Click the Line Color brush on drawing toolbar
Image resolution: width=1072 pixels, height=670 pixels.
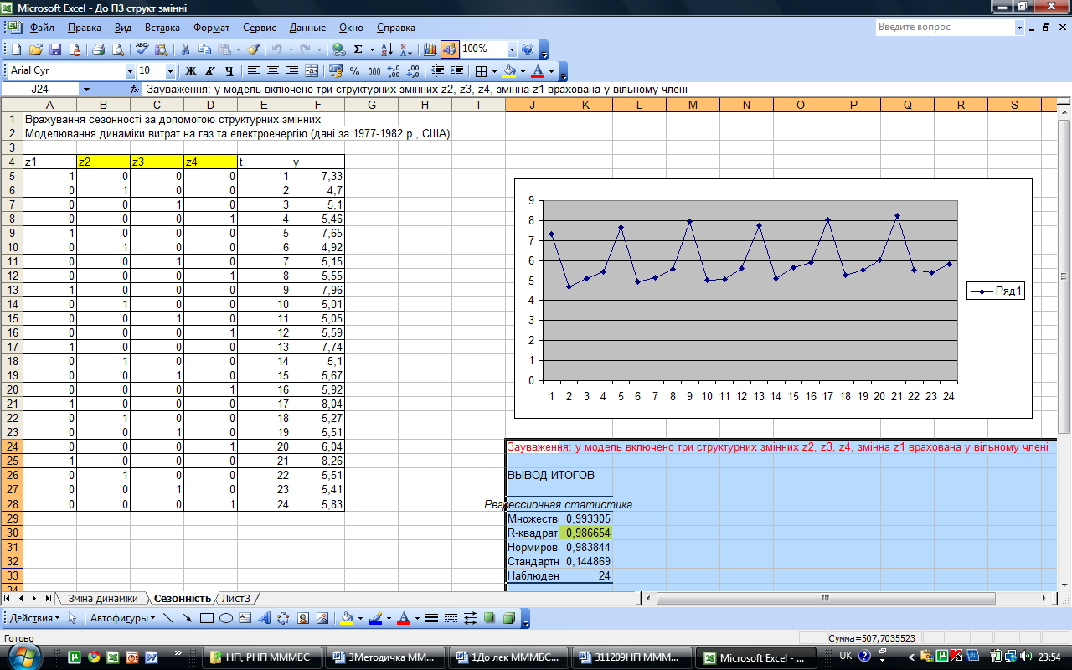click(x=374, y=619)
